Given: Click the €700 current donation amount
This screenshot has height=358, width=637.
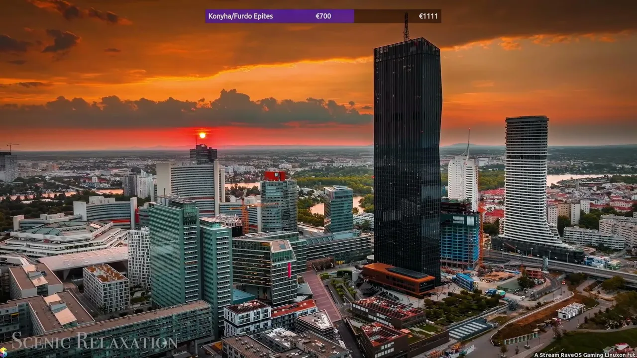Looking at the screenshot, I should click(x=323, y=16).
